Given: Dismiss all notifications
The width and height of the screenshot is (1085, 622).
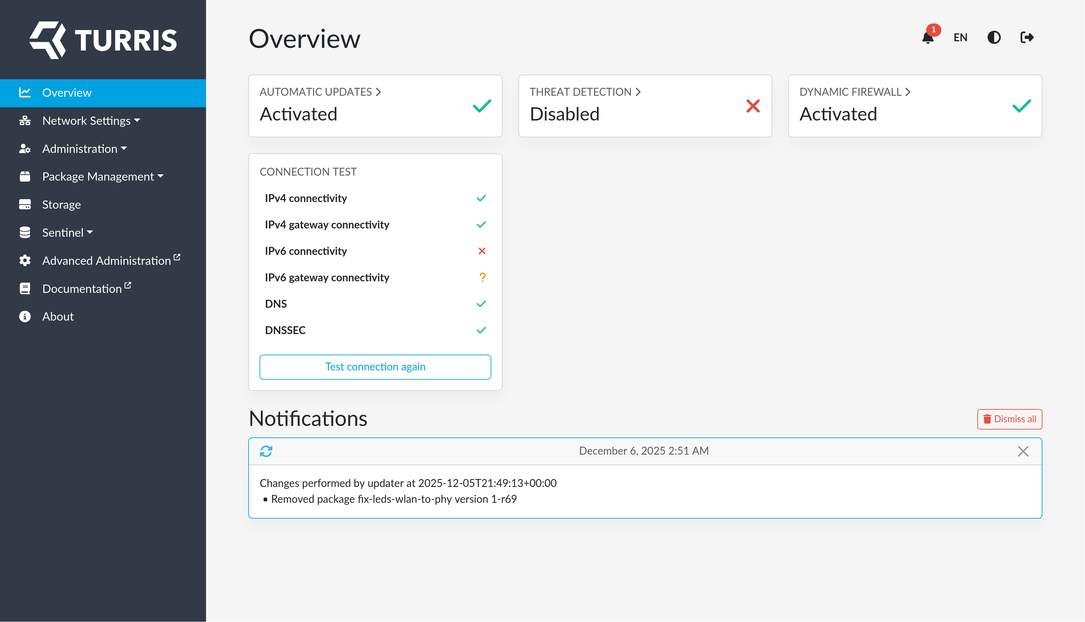Looking at the screenshot, I should [x=1009, y=419].
